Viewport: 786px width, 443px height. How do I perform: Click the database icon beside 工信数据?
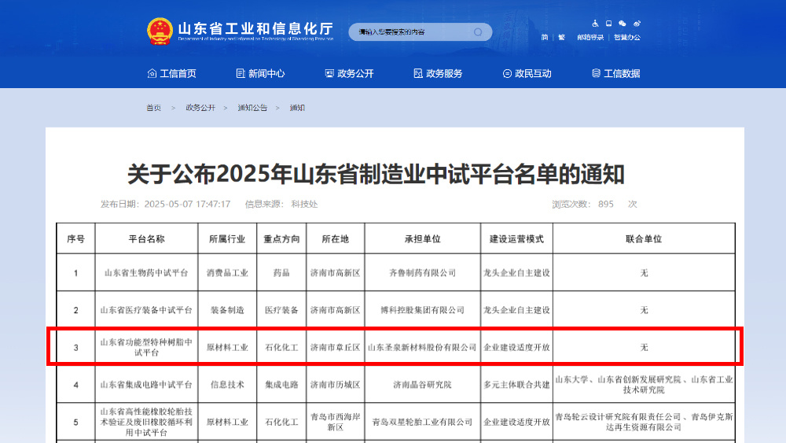(596, 73)
